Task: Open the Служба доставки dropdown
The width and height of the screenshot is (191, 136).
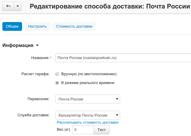Action: tap(88, 115)
